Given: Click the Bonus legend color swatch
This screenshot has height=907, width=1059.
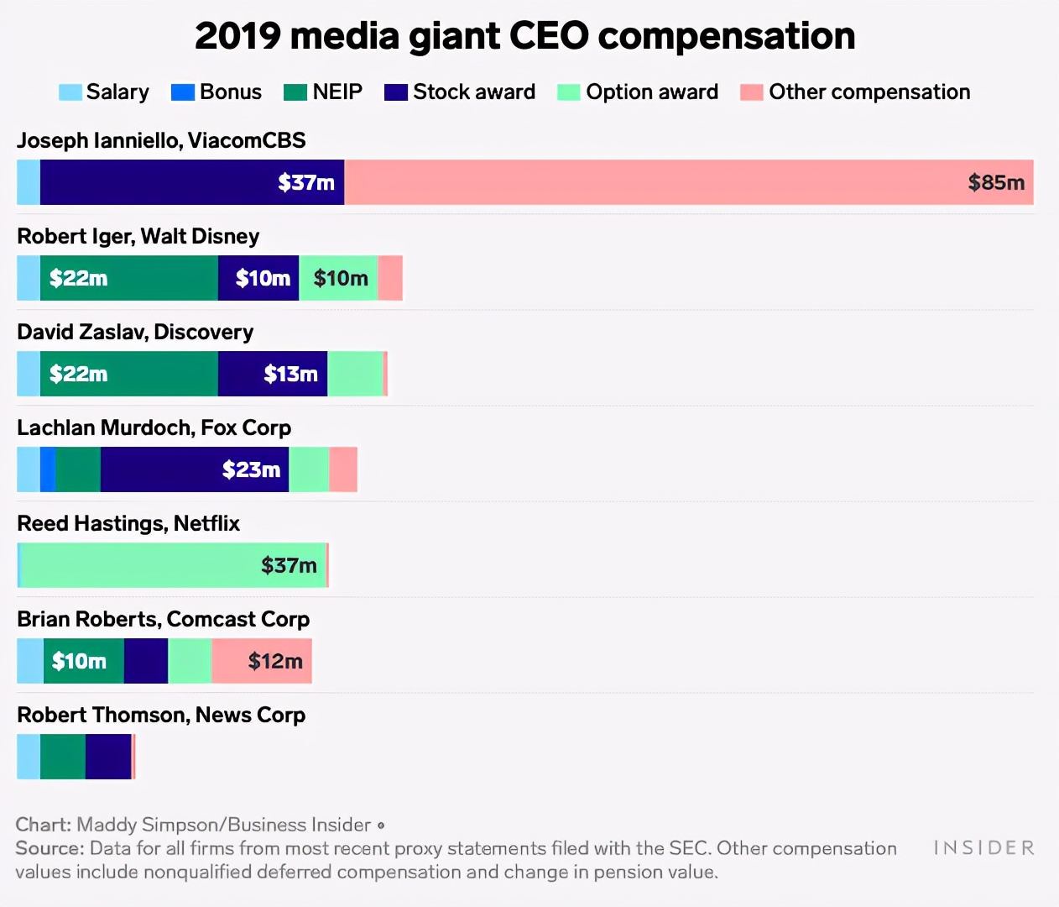Looking at the screenshot, I should [183, 92].
